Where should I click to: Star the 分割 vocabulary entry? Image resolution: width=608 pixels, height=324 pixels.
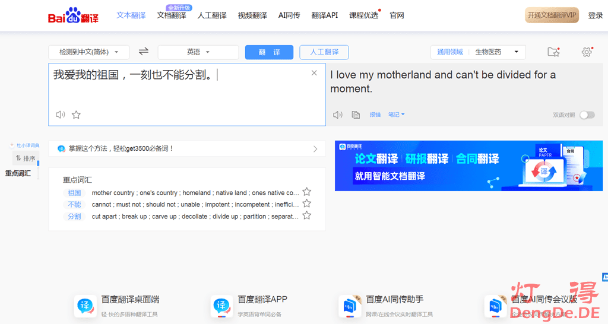[306, 215]
